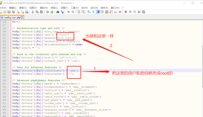Click the macro Playback icon
Viewport: 203px width, 117px height.
pyautogui.click(x=135, y=12)
